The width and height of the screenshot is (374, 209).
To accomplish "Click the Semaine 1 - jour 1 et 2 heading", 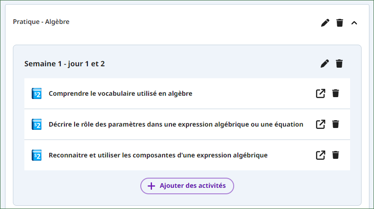I will click(64, 64).
